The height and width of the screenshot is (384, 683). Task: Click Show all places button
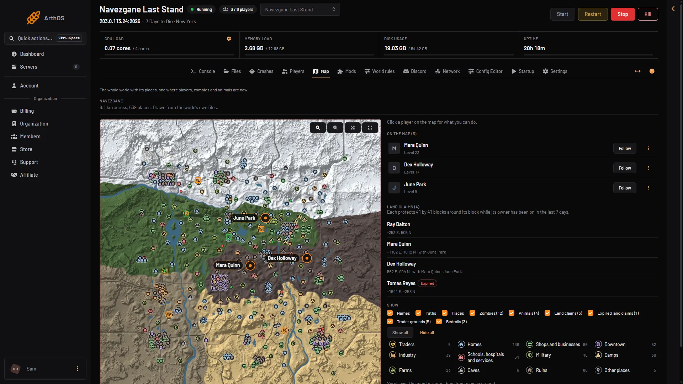[400, 332]
